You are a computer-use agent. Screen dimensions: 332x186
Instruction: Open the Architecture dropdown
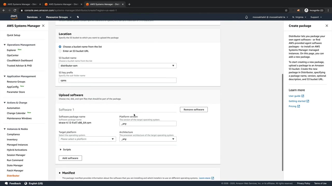(148, 139)
